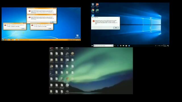Open Task View in the Windows 10 taskbar
182x102 pixels.
(x=115, y=46)
